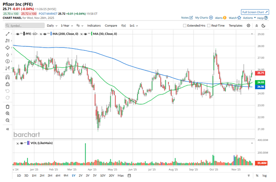The image size is (276, 182).
Task: Select the measure/range tool
Action: pos(7,68)
